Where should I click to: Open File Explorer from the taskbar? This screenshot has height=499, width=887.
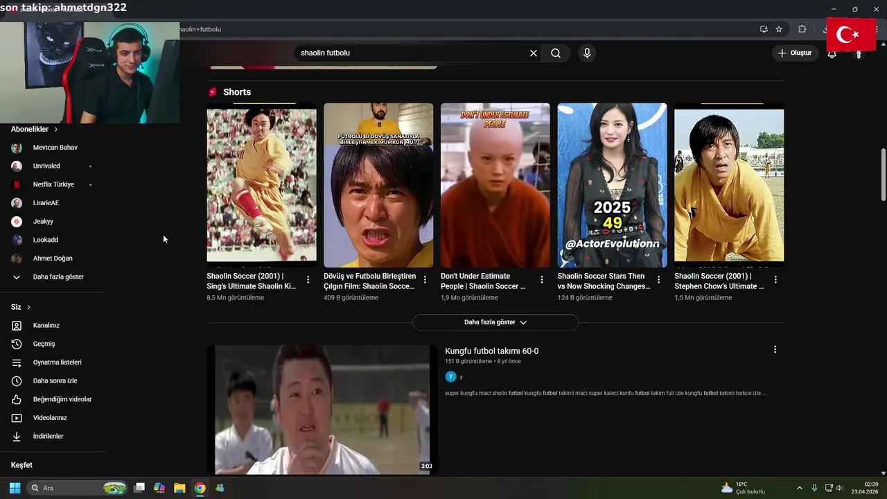point(179,488)
